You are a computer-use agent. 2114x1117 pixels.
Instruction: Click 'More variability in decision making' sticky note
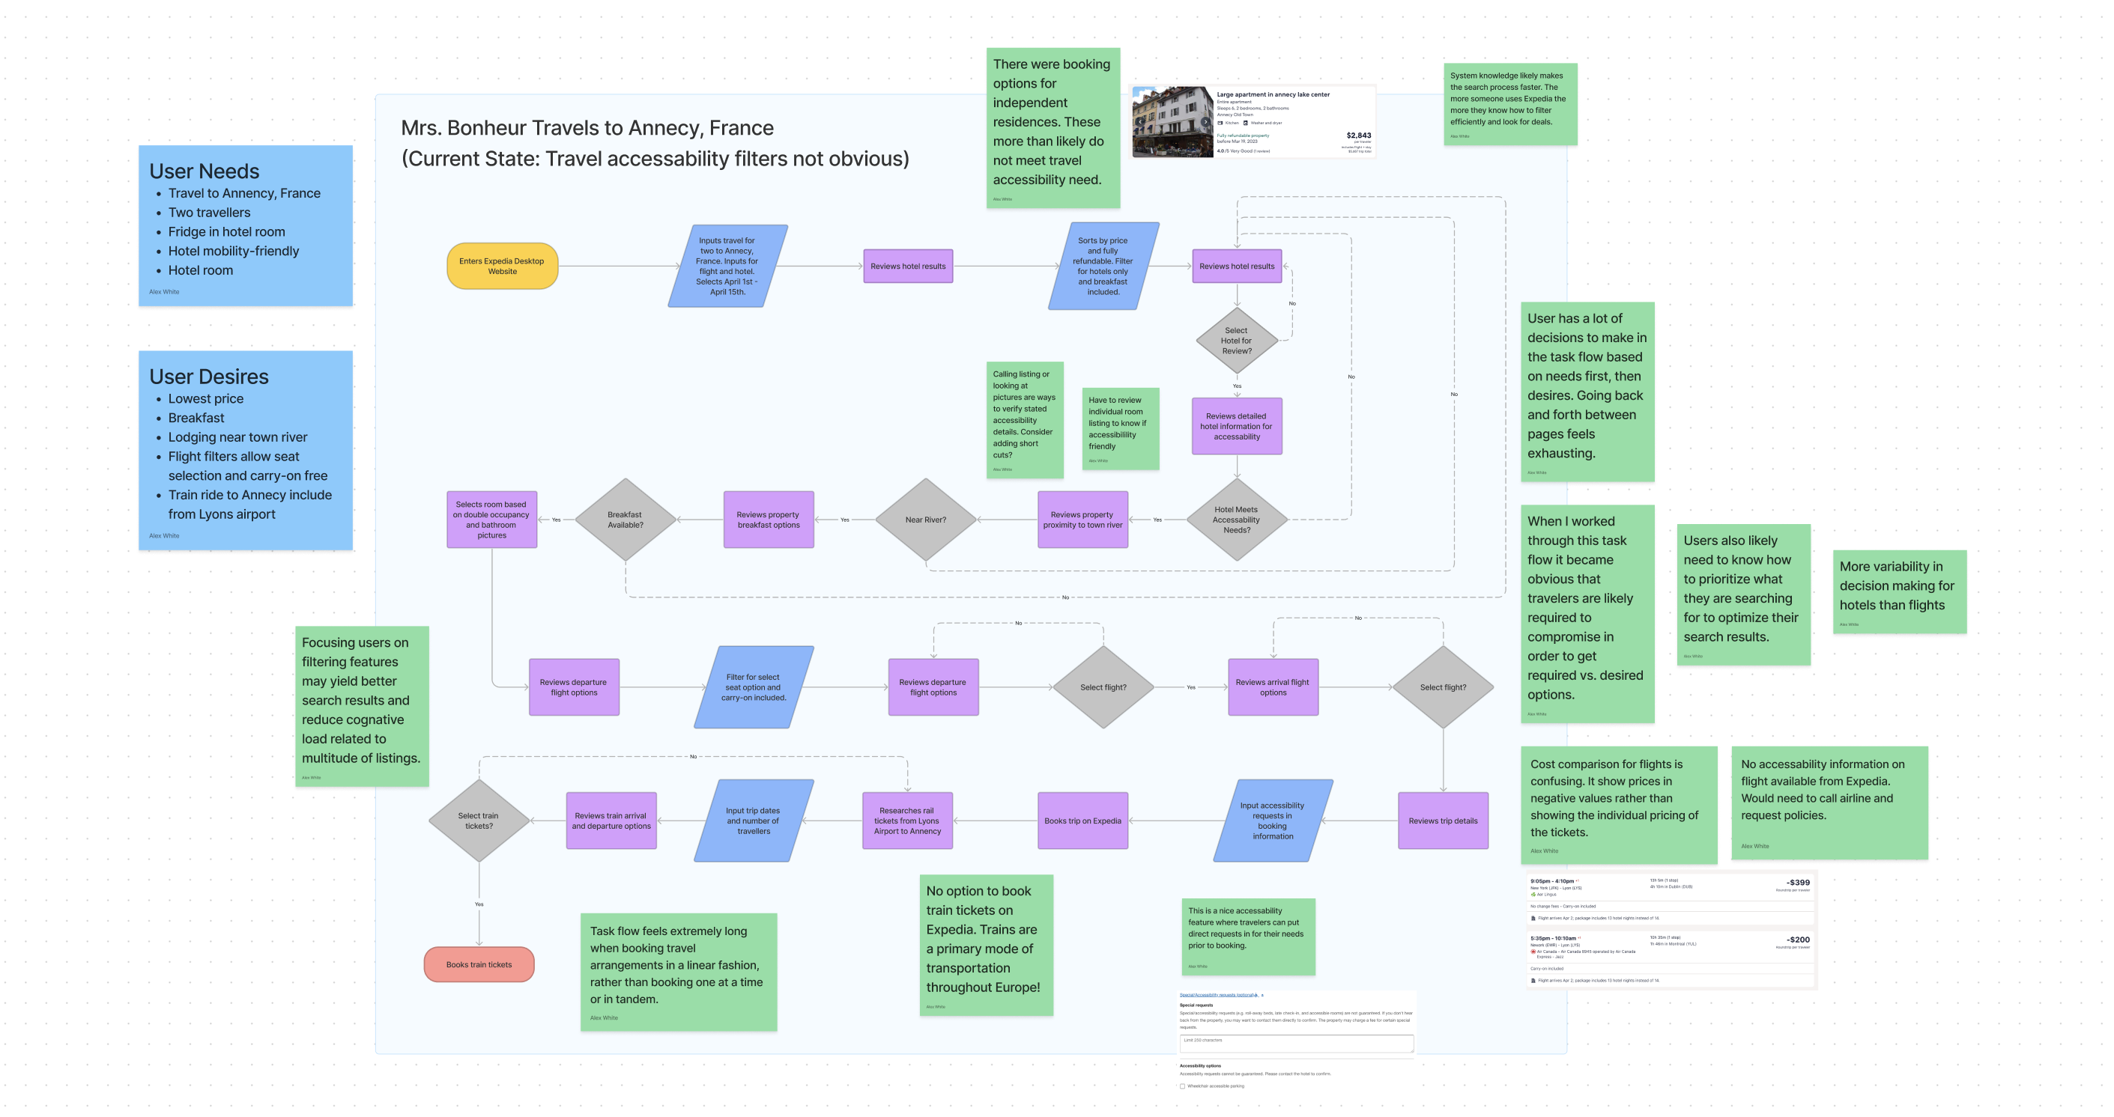pyautogui.click(x=1900, y=592)
